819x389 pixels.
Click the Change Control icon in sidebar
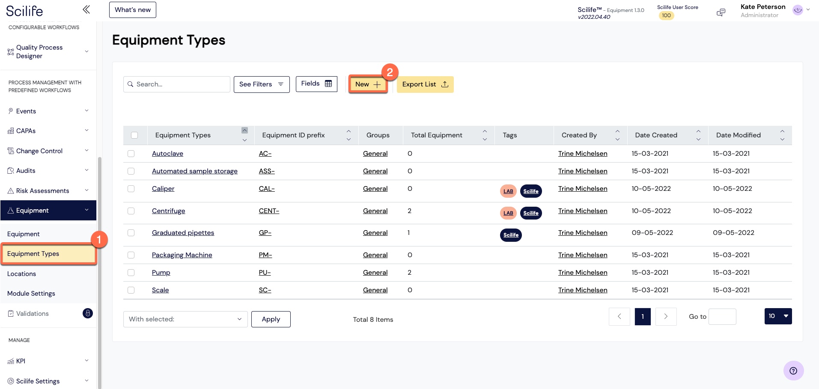[x=11, y=151]
